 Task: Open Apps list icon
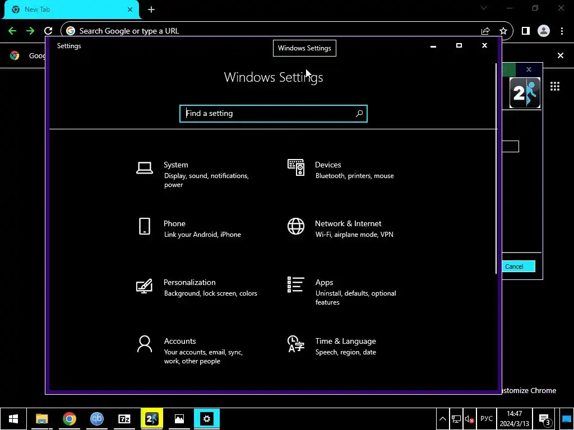[x=296, y=284]
